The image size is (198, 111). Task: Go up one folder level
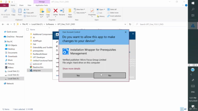coord(14,24)
